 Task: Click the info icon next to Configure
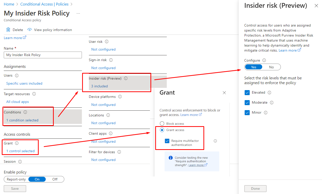(x=264, y=60)
